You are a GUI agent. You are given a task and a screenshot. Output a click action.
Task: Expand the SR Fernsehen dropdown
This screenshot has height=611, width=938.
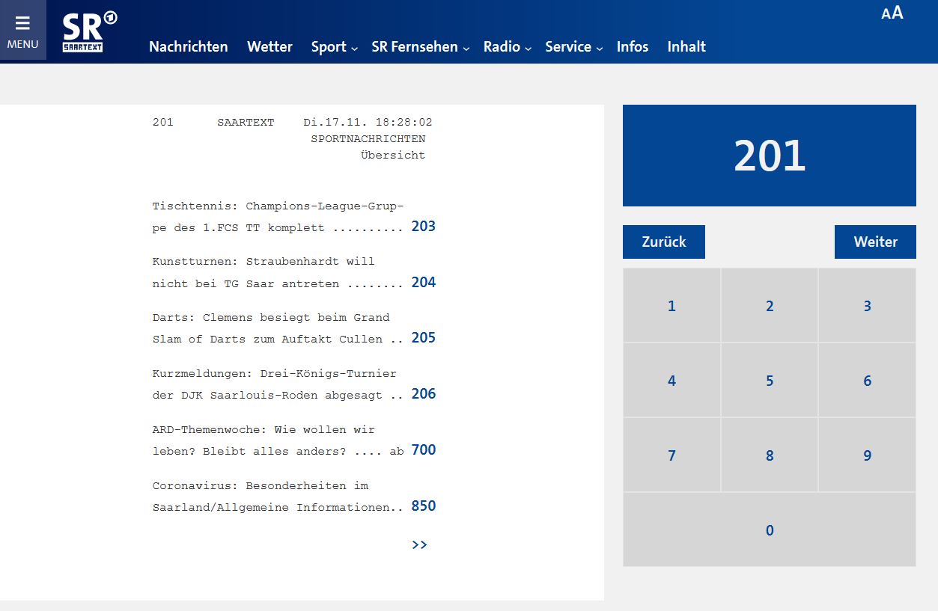pos(420,47)
